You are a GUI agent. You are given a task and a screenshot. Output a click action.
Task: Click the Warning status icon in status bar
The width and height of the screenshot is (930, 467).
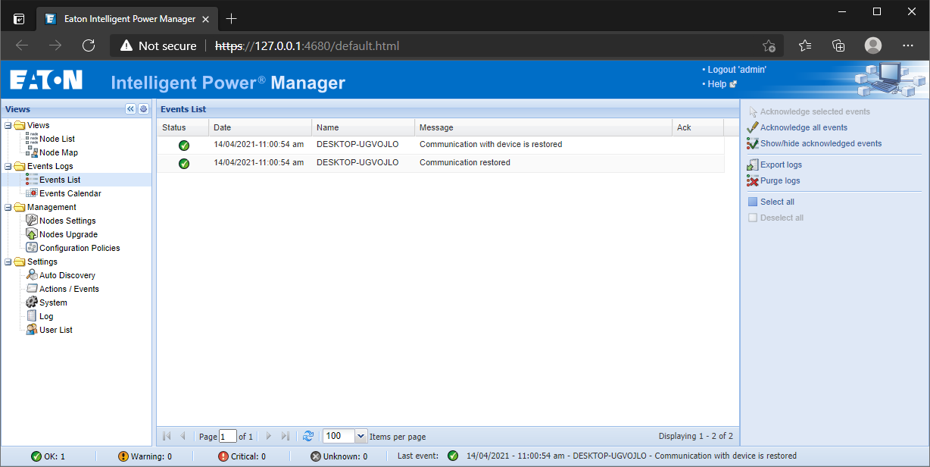click(123, 456)
